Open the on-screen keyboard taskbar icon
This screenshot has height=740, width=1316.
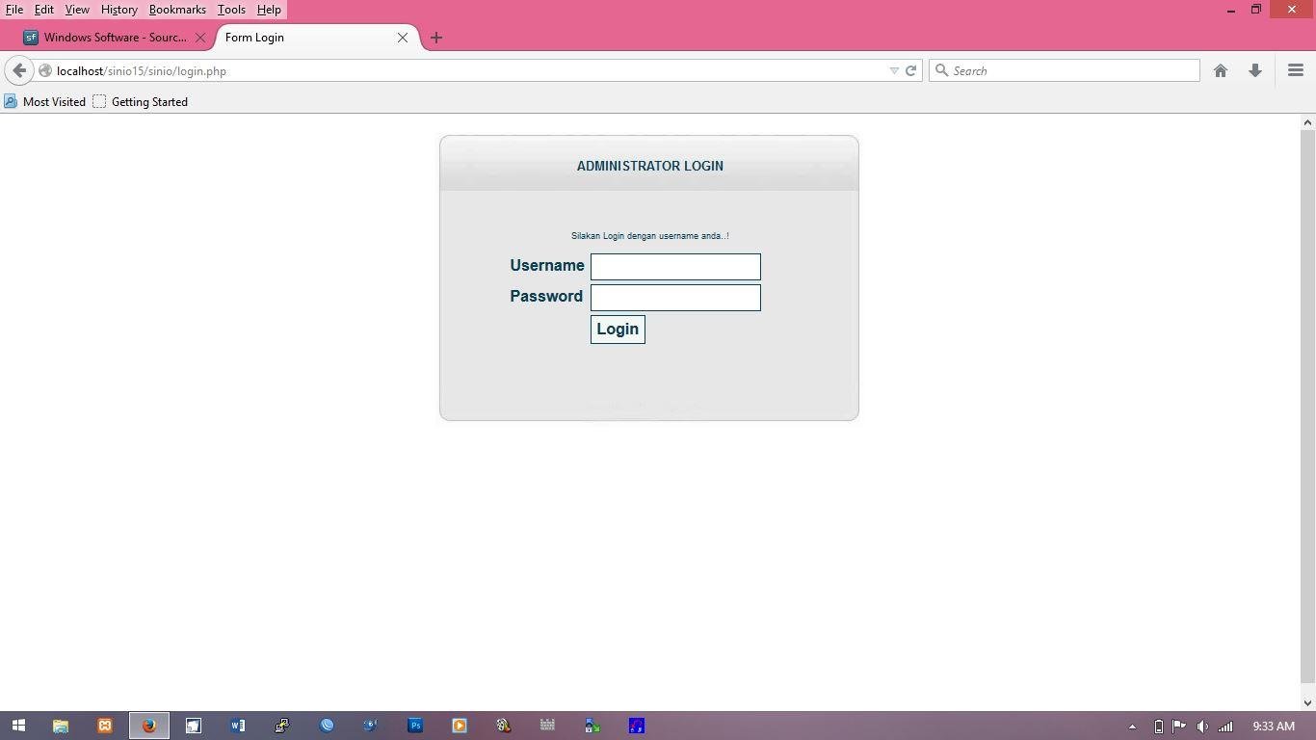548,726
